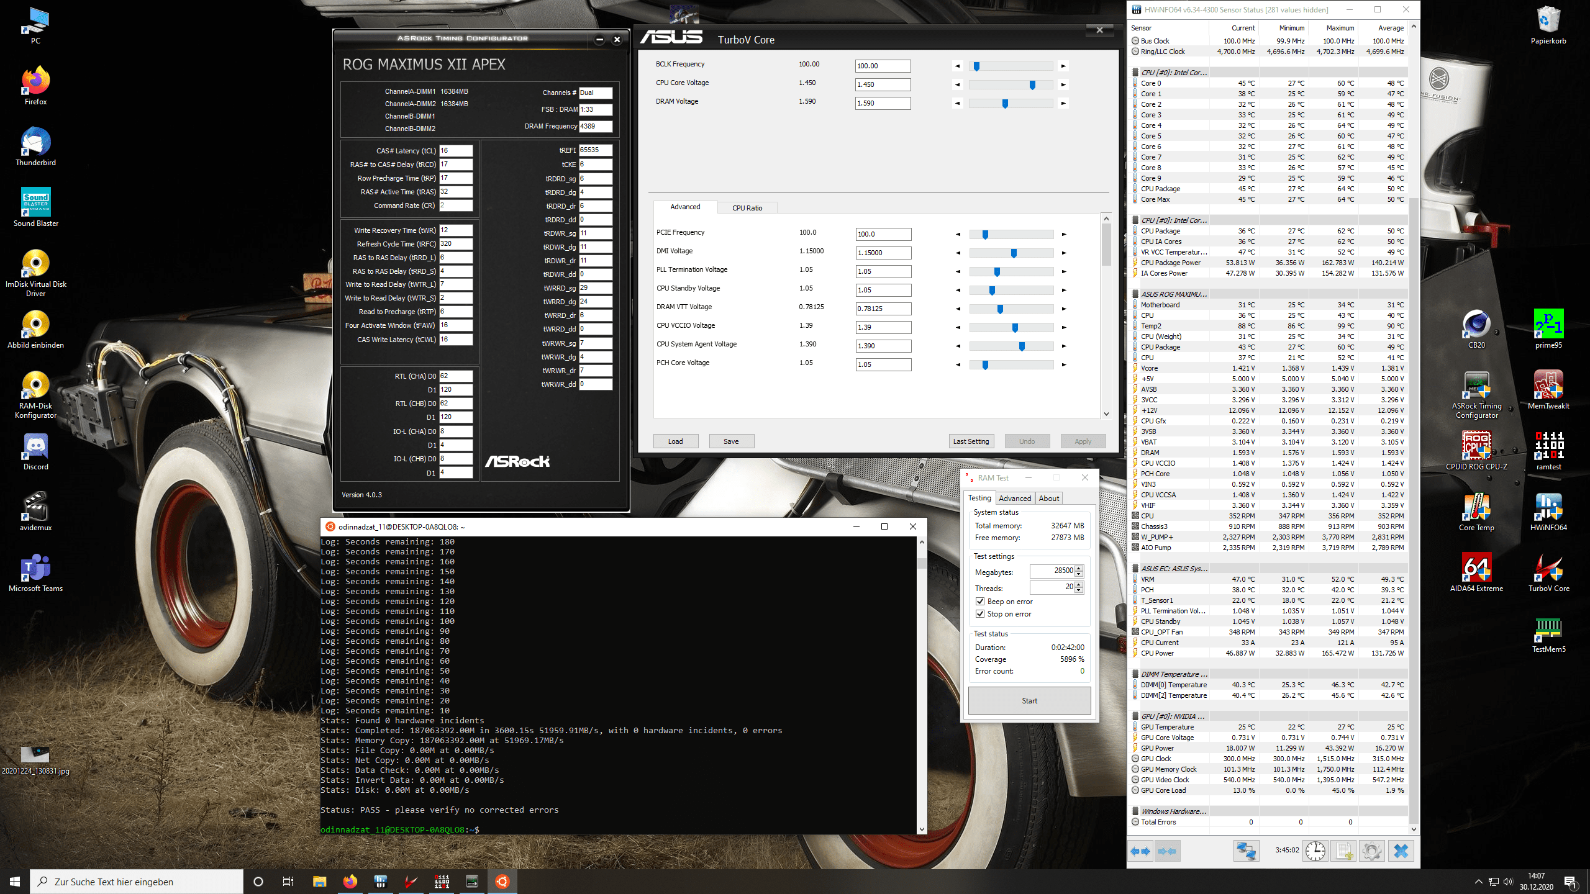Click left arrow for DRAM Voltage slider

coord(957,103)
